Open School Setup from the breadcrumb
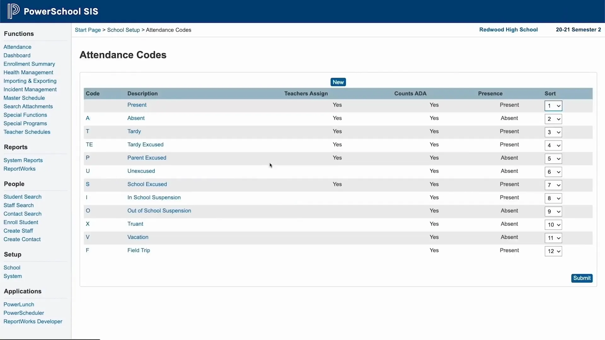The height and width of the screenshot is (340, 605). tap(123, 30)
